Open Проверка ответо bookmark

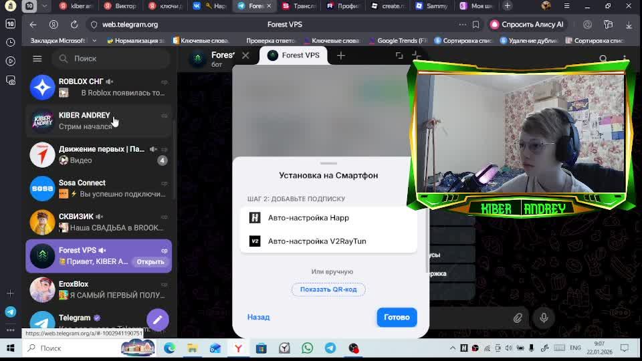pos(270,41)
